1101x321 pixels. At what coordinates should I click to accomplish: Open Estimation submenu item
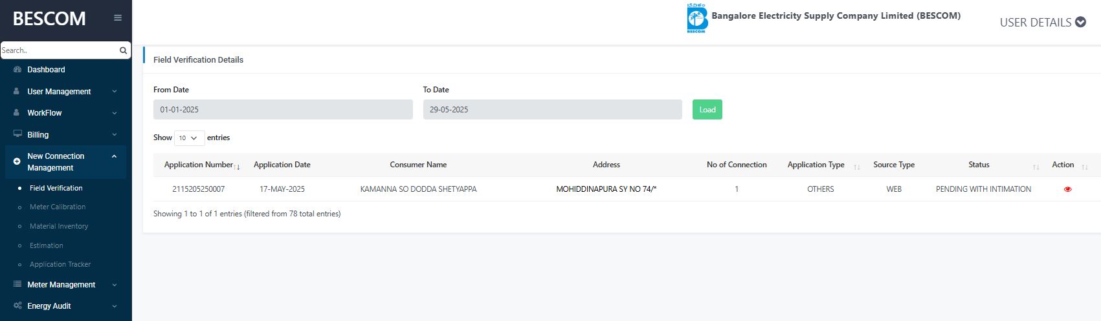tap(47, 245)
